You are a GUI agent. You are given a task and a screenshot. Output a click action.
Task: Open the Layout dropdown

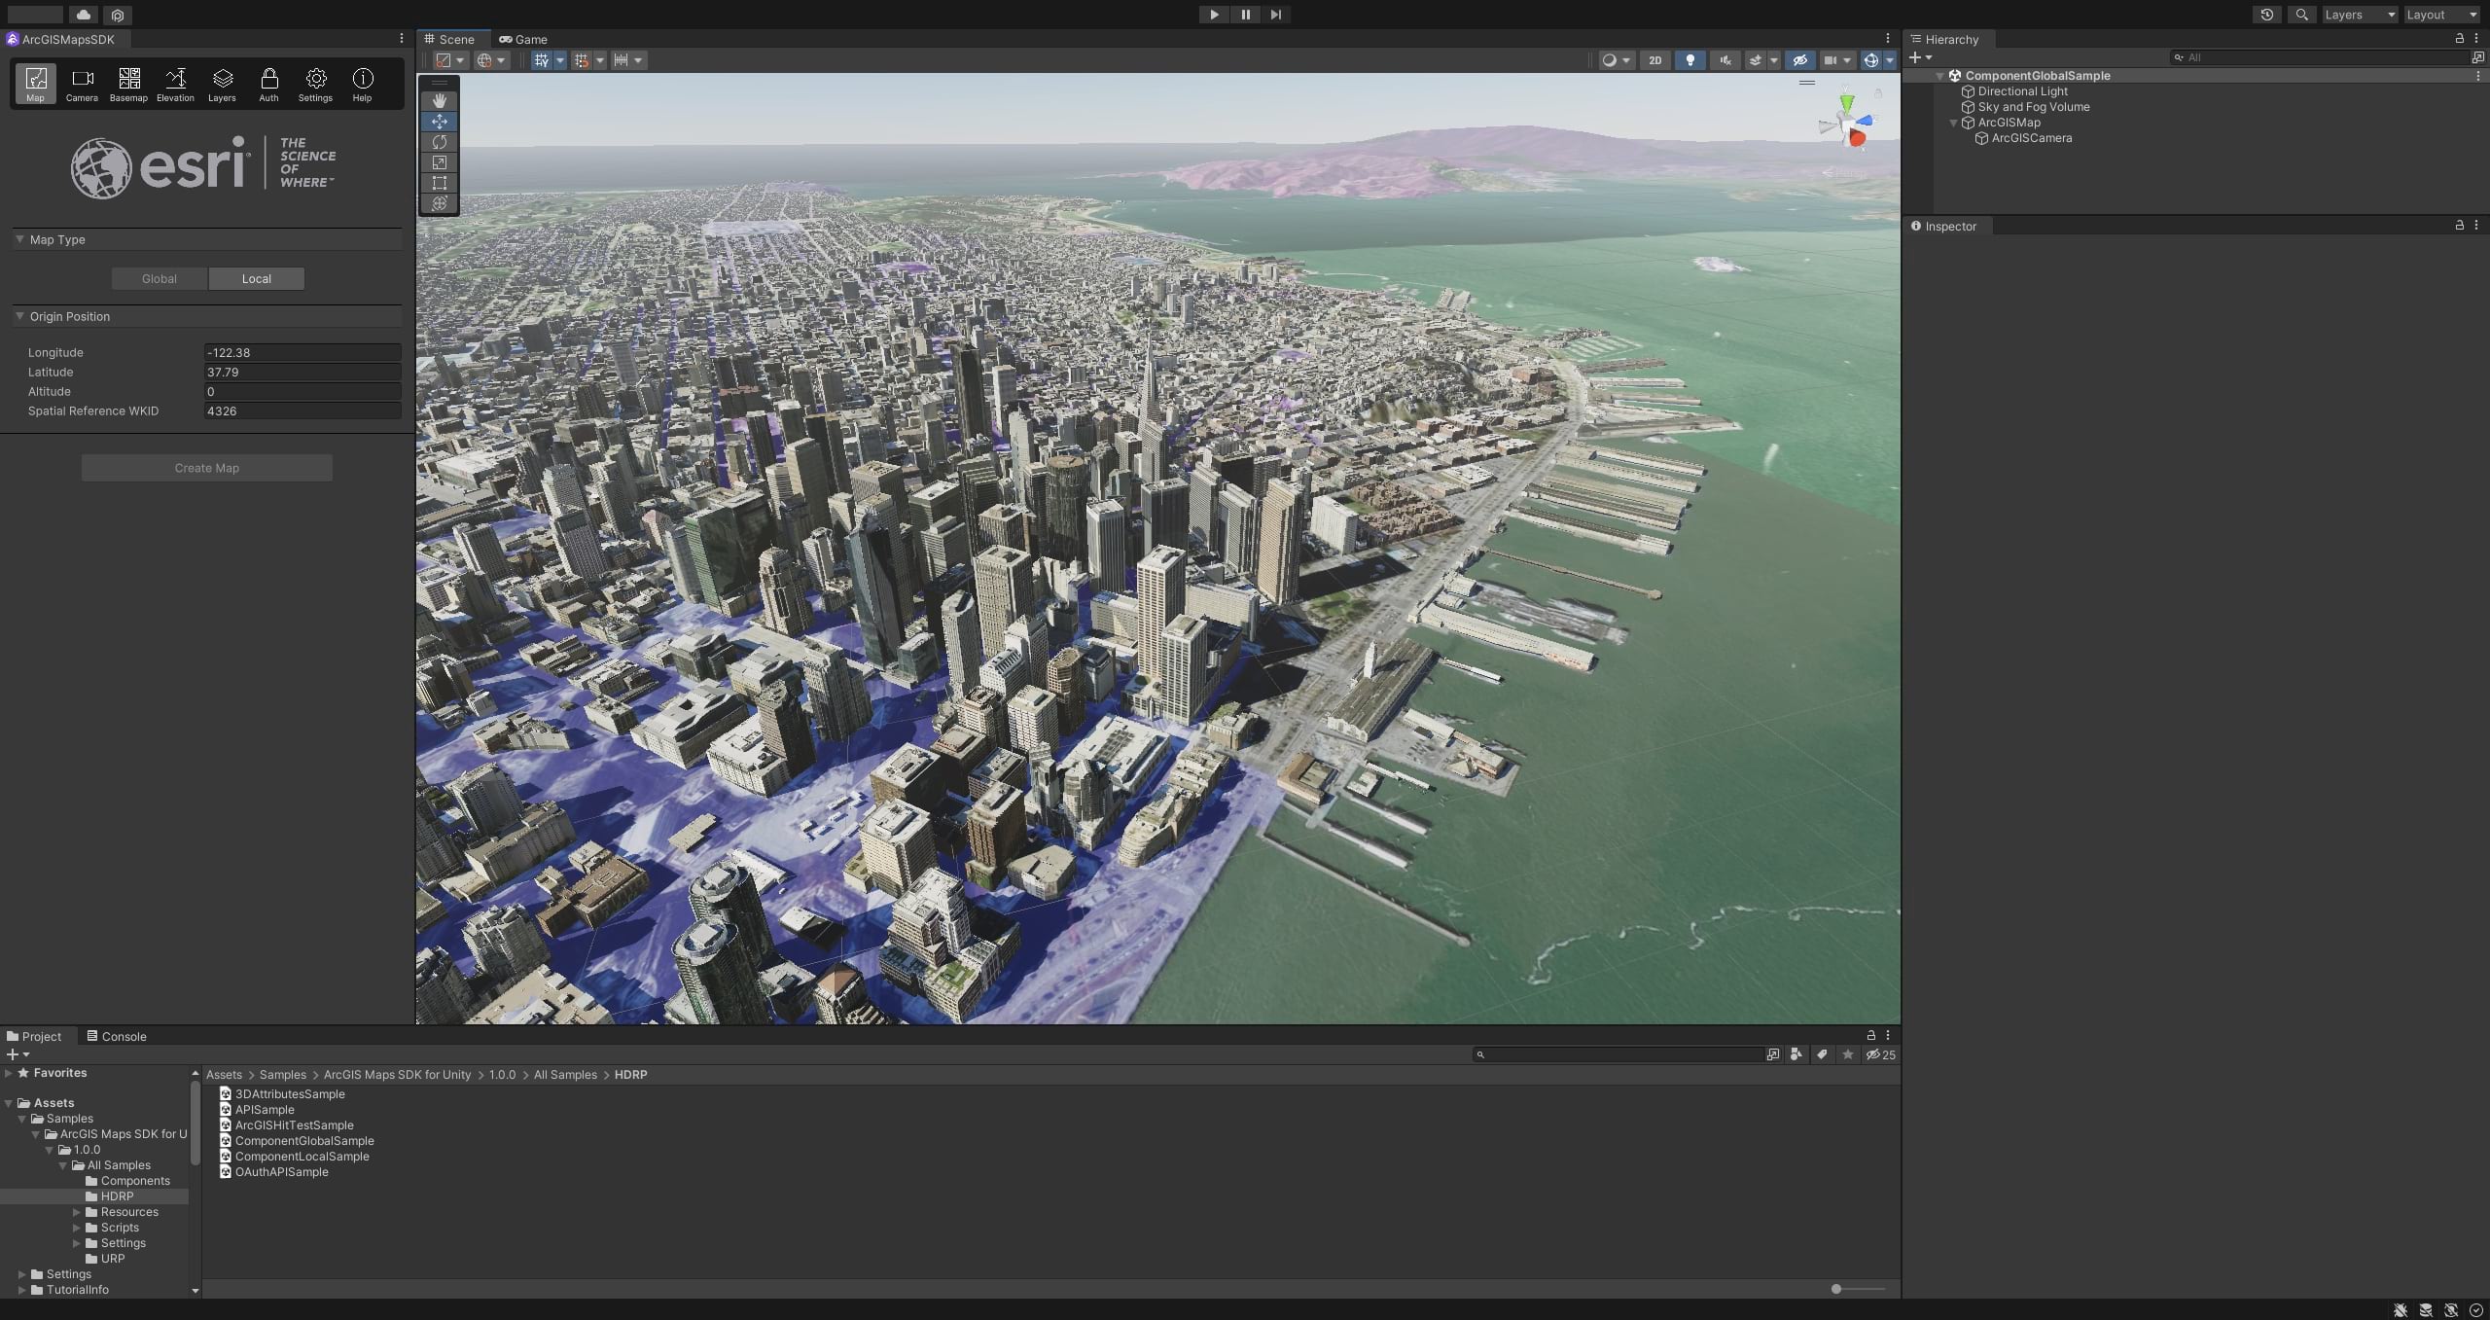click(2439, 15)
